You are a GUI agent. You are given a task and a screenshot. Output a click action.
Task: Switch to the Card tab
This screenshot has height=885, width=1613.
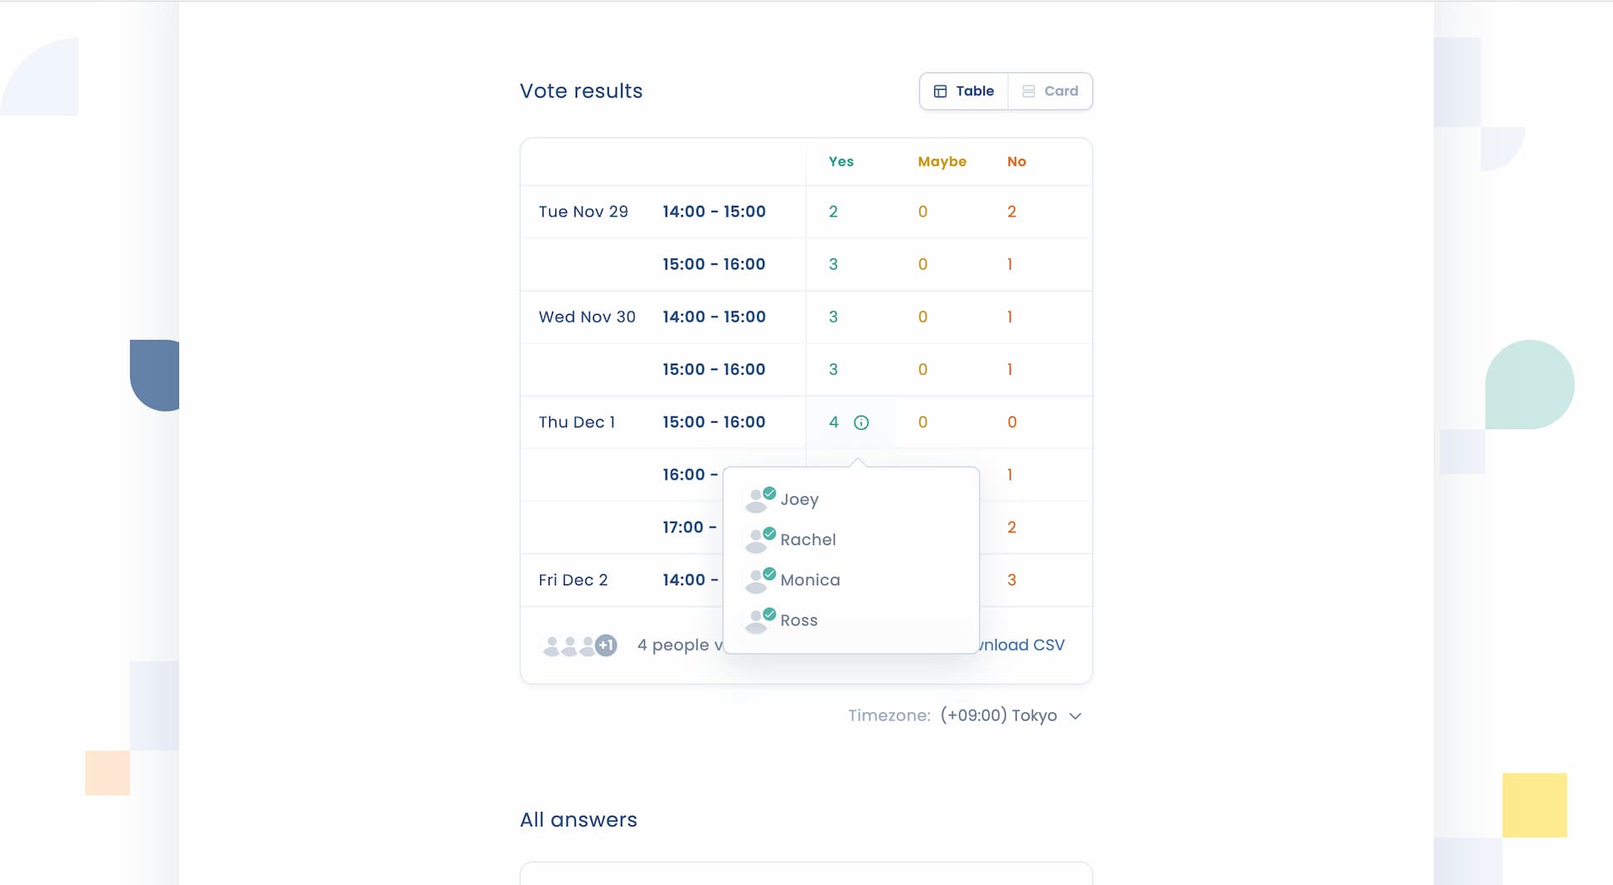[x=1050, y=91]
